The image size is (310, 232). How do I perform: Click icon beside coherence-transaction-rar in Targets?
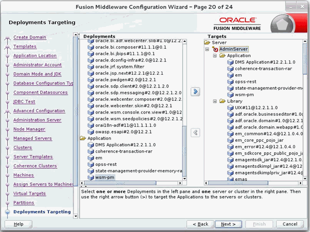230,68
